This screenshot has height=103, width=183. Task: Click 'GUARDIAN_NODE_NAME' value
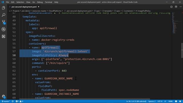click(x=58, y=78)
